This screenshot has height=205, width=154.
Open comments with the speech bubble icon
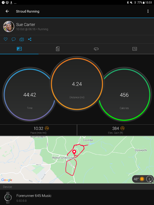[13, 39]
